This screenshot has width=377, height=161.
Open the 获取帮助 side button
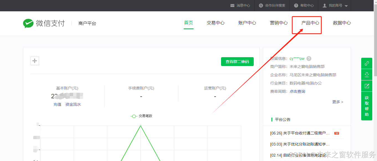click(367, 106)
